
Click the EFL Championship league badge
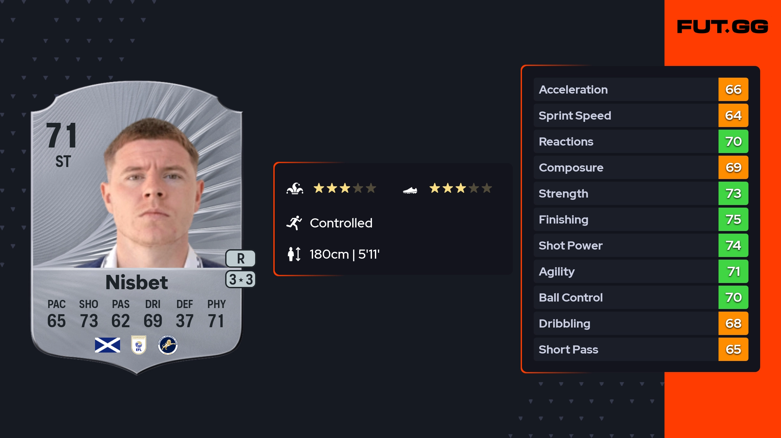point(139,345)
